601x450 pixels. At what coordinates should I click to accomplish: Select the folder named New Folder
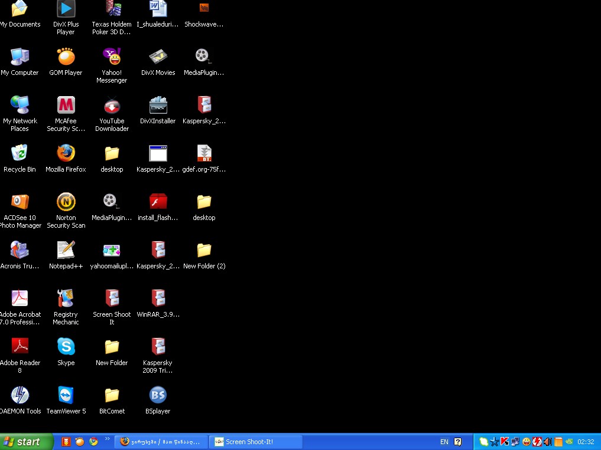click(x=112, y=352)
